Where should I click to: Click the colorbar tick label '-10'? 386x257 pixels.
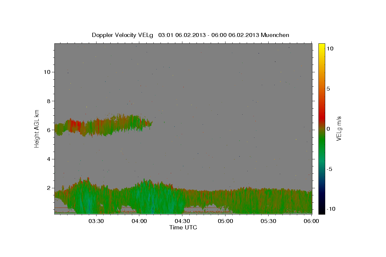tap(331, 209)
